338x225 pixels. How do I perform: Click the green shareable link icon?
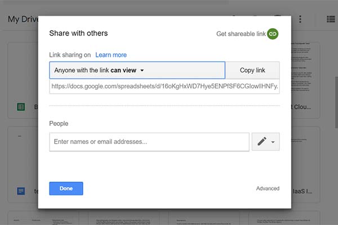pos(273,34)
